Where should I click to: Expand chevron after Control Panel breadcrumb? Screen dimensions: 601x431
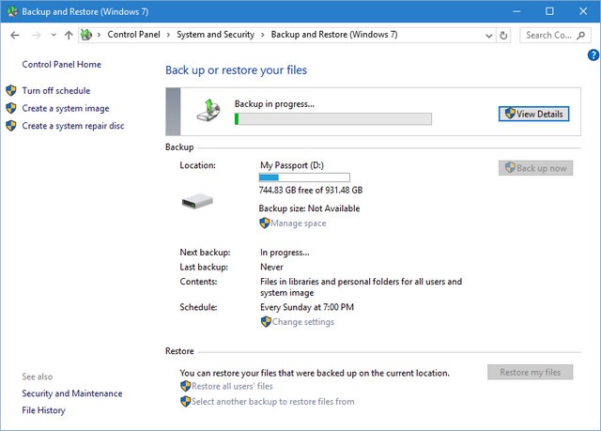tap(168, 35)
